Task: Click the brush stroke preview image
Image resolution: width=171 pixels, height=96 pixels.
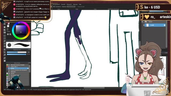Action: [x=22, y=45]
